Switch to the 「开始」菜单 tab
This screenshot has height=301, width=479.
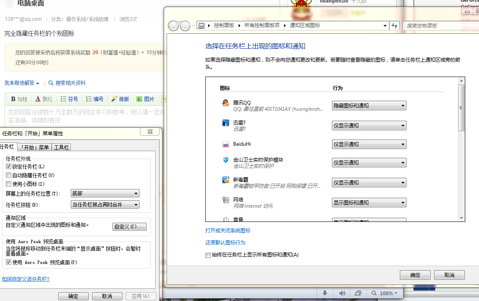click(35, 147)
